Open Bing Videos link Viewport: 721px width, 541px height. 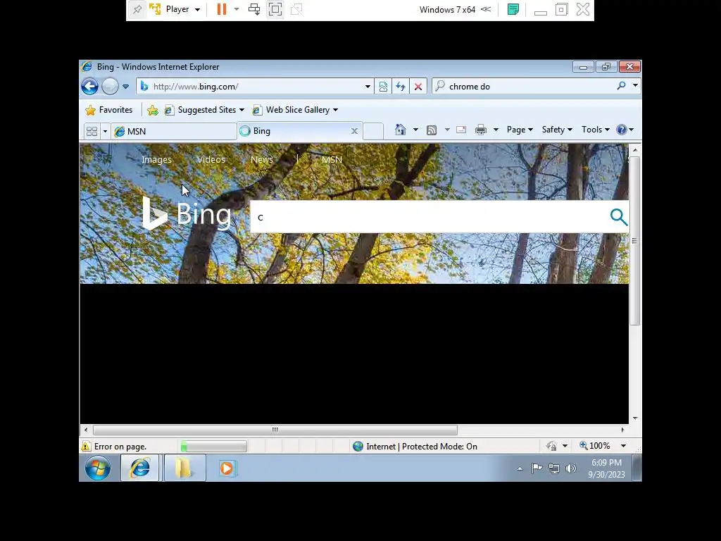pyautogui.click(x=211, y=160)
